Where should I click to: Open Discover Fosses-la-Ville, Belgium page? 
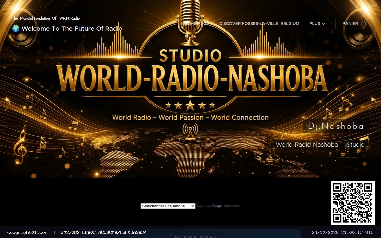(x=259, y=24)
